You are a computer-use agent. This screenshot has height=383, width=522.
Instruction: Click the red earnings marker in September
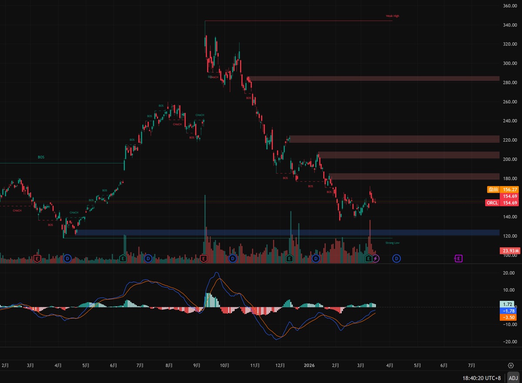pos(203,259)
